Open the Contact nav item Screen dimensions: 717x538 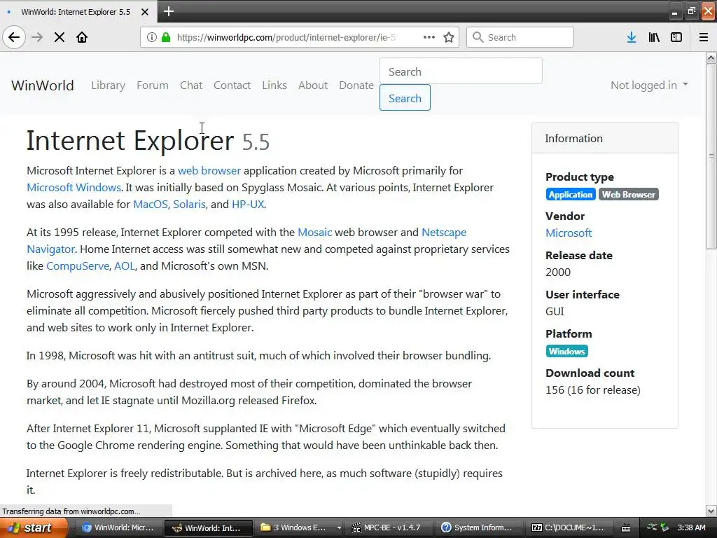[232, 85]
